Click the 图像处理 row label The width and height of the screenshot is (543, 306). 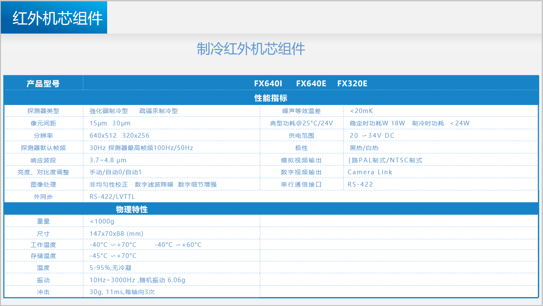(x=43, y=184)
